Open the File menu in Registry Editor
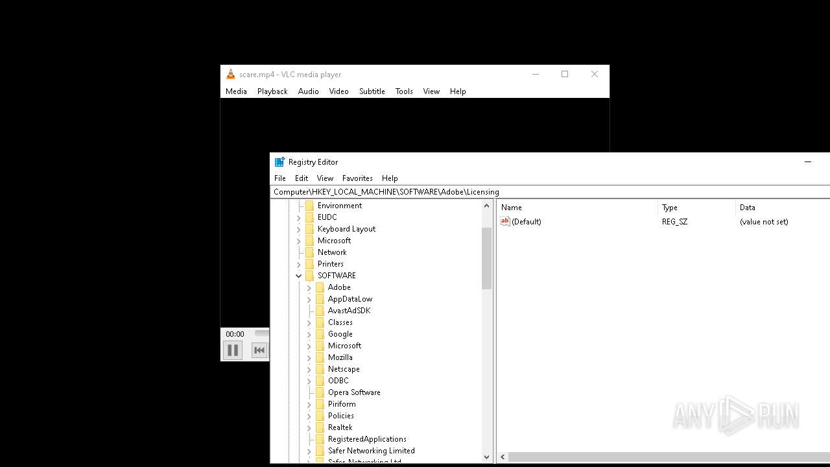The height and width of the screenshot is (467, 830). coord(280,178)
